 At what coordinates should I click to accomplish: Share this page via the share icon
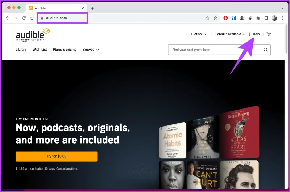pyautogui.click(x=207, y=18)
